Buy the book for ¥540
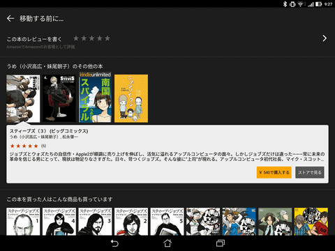The image size is (335, 251). pos(274,172)
